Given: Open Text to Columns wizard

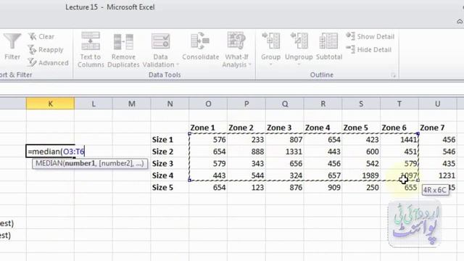Looking at the screenshot, I should (91, 50).
